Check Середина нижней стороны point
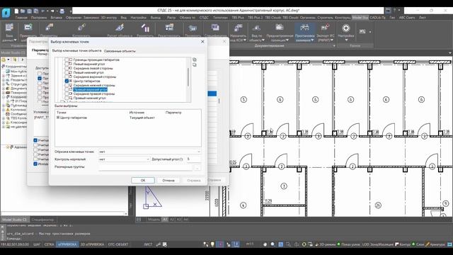The image size is (453, 255). (67, 85)
